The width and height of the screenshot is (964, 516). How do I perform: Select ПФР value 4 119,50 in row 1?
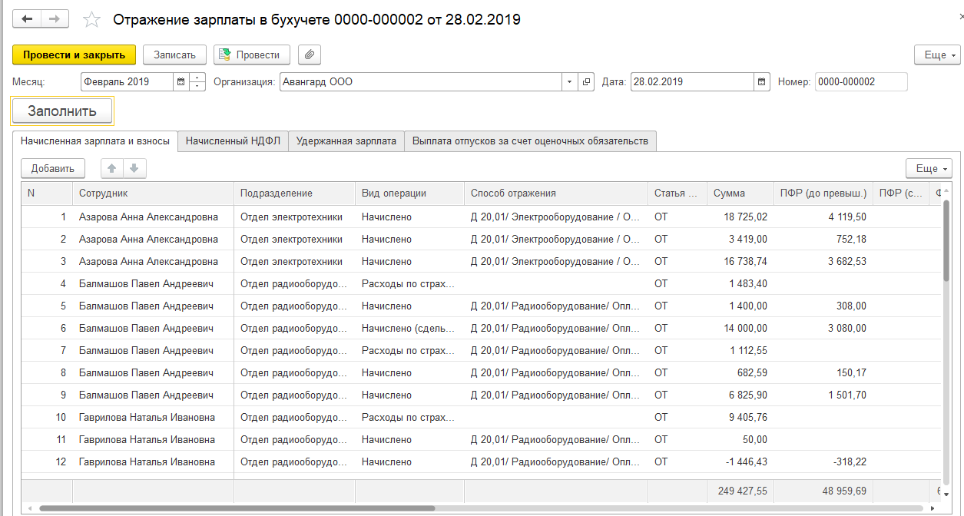[847, 217]
